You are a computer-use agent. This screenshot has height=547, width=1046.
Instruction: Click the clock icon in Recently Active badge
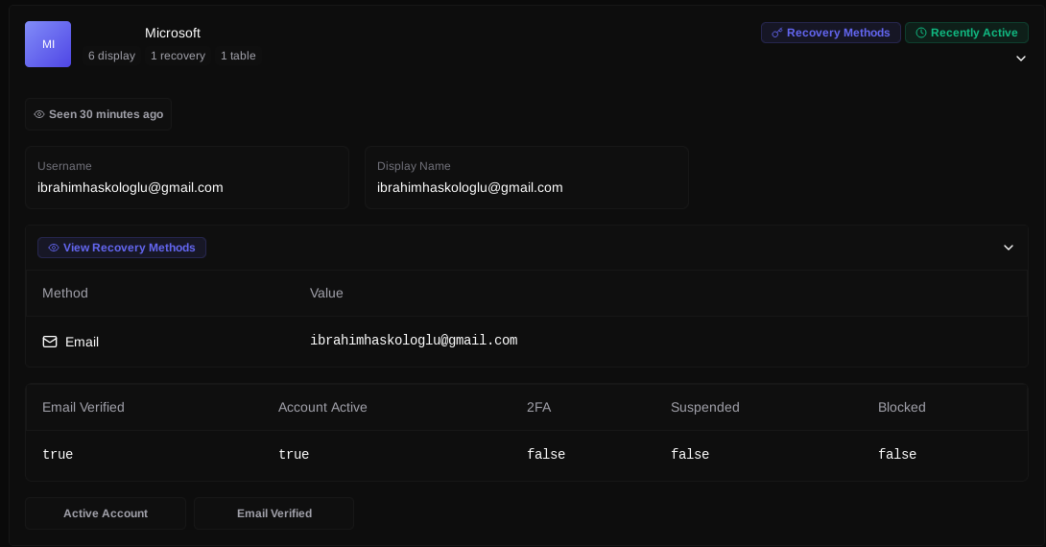pos(921,33)
